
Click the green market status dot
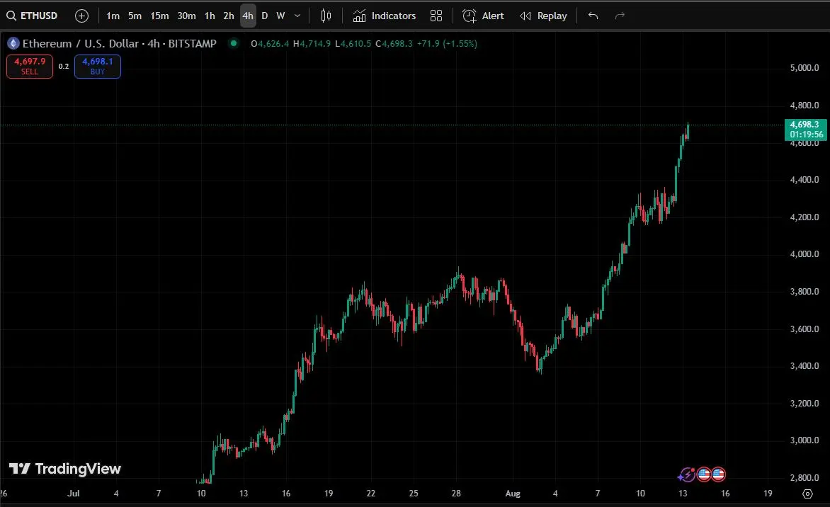point(233,43)
